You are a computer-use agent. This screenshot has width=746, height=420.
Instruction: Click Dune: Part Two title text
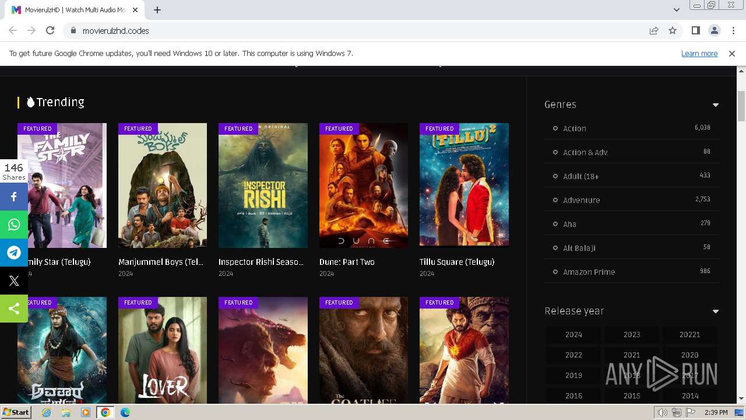coord(347,262)
